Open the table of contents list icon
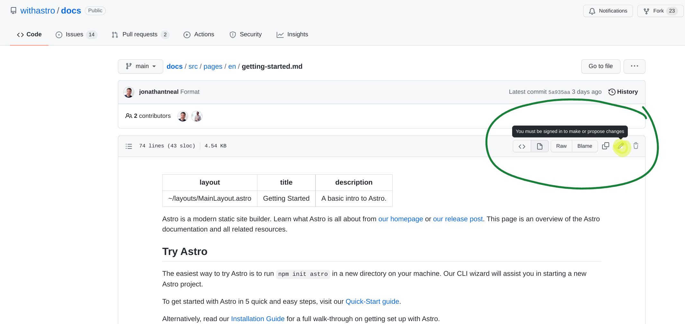685x324 pixels. [129, 146]
